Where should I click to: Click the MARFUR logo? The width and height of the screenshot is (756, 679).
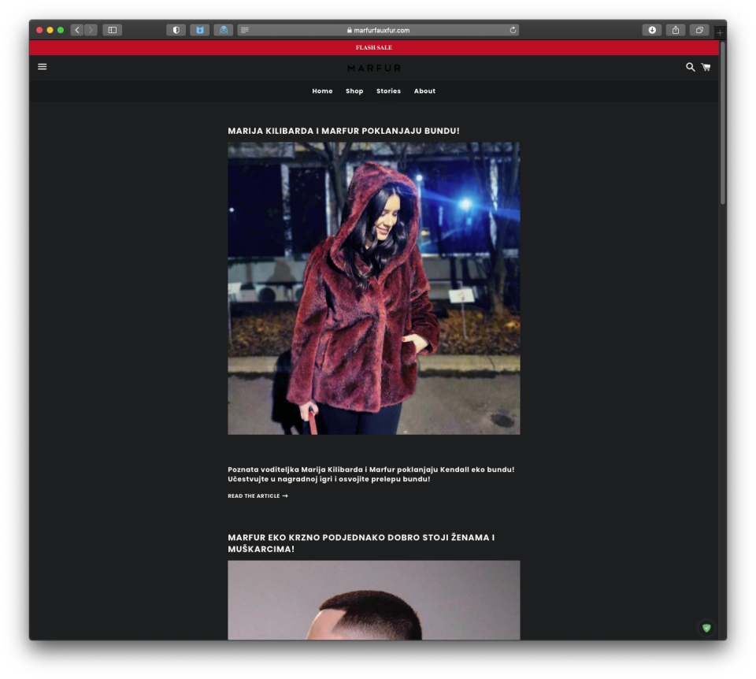tap(374, 68)
